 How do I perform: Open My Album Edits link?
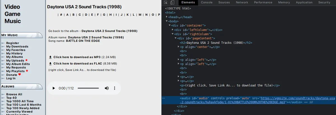point(18,64)
